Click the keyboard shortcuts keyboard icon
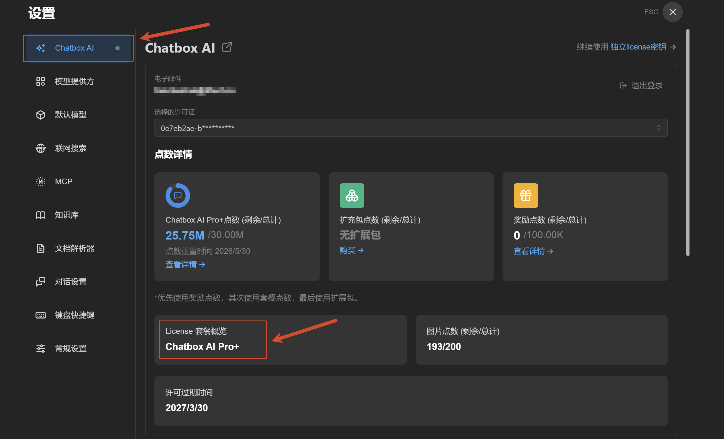This screenshot has width=724, height=439. [x=41, y=315]
